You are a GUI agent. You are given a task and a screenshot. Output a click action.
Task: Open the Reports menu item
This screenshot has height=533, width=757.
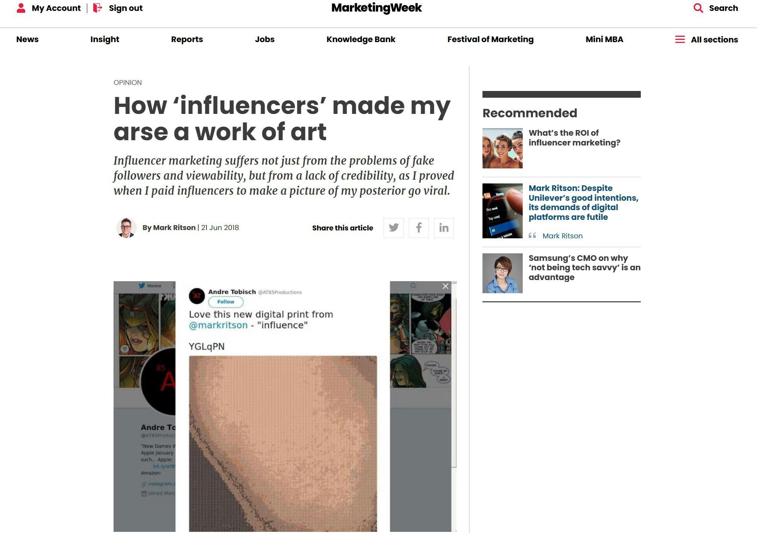tap(187, 39)
